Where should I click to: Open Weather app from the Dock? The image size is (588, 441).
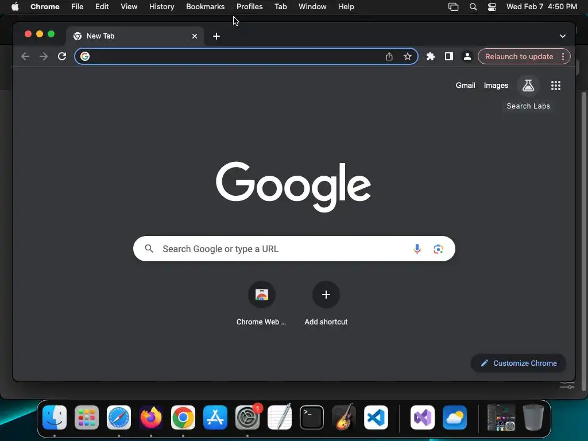pyautogui.click(x=455, y=417)
